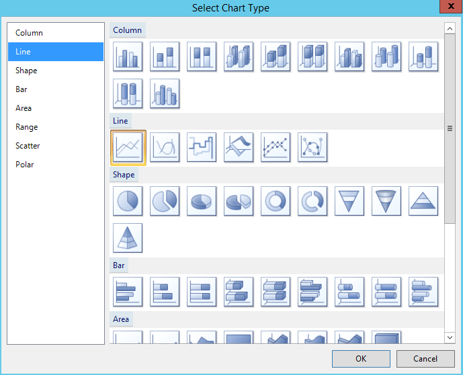
Task: Select the first column chart icon
Action: coord(128,56)
